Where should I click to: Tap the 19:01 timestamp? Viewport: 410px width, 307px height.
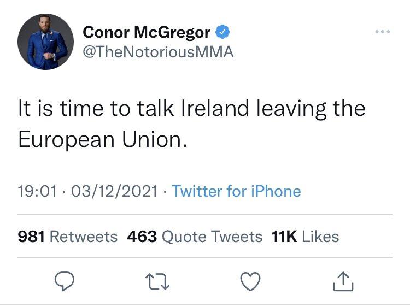(37, 191)
